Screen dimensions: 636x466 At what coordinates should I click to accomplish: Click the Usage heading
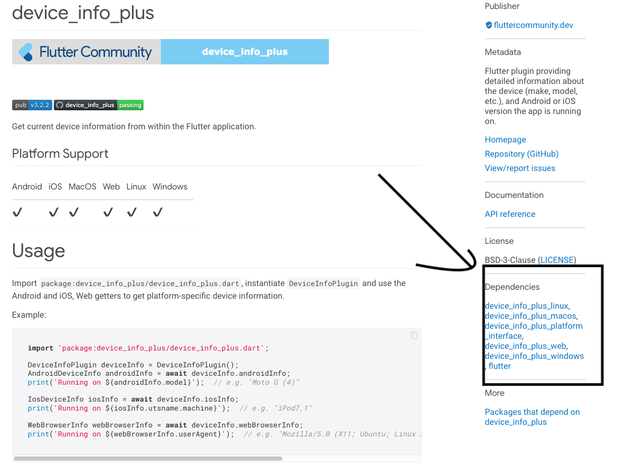(x=39, y=251)
